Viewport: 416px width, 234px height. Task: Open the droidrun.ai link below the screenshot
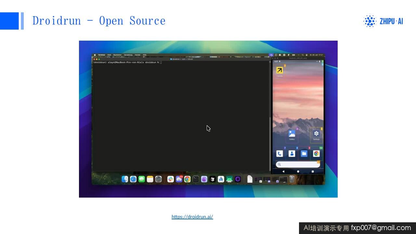pos(192,217)
